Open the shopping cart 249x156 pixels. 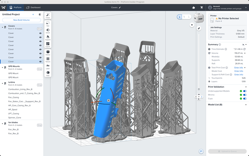click(x=202, y=7)
